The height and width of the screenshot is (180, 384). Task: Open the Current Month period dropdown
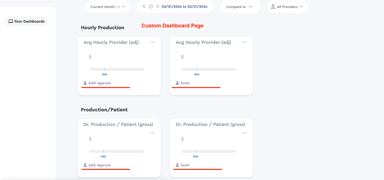[107, 6]
